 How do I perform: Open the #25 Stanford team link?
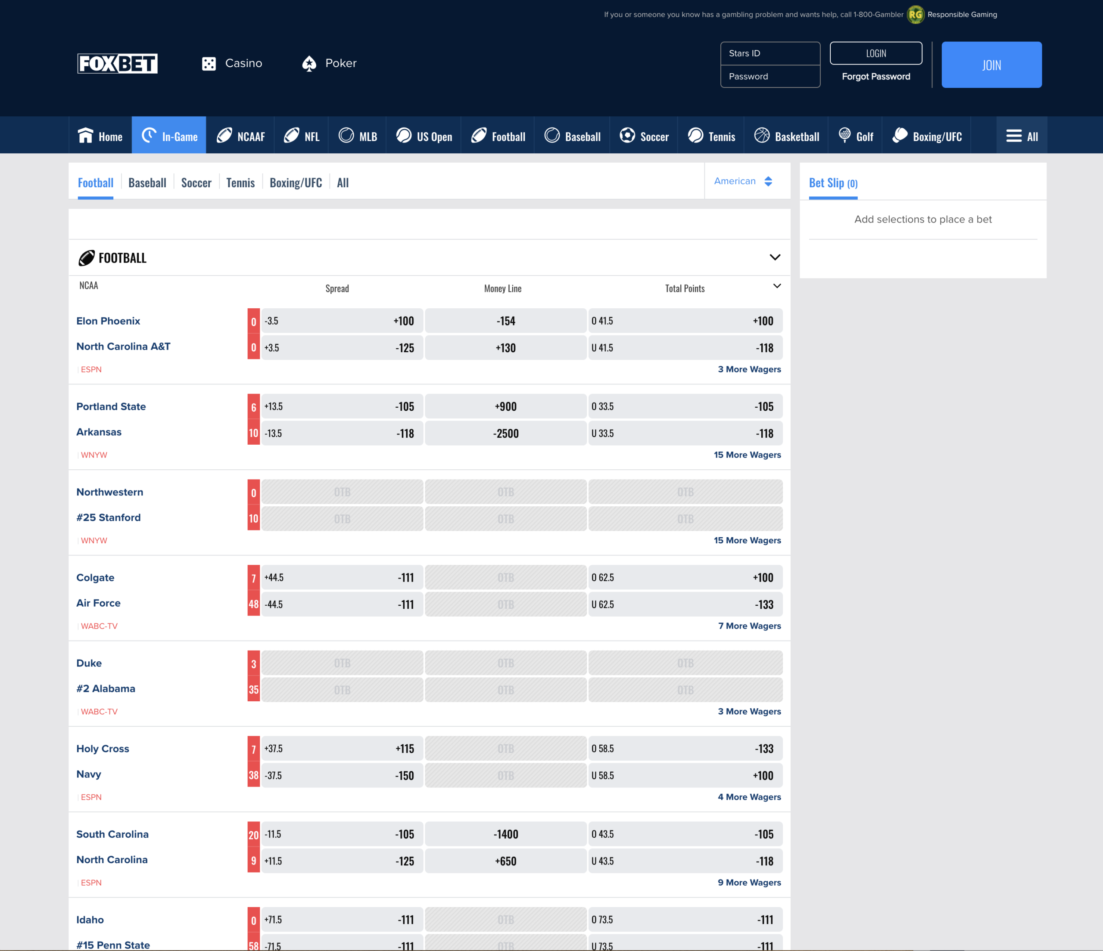(x=108, y=518)
